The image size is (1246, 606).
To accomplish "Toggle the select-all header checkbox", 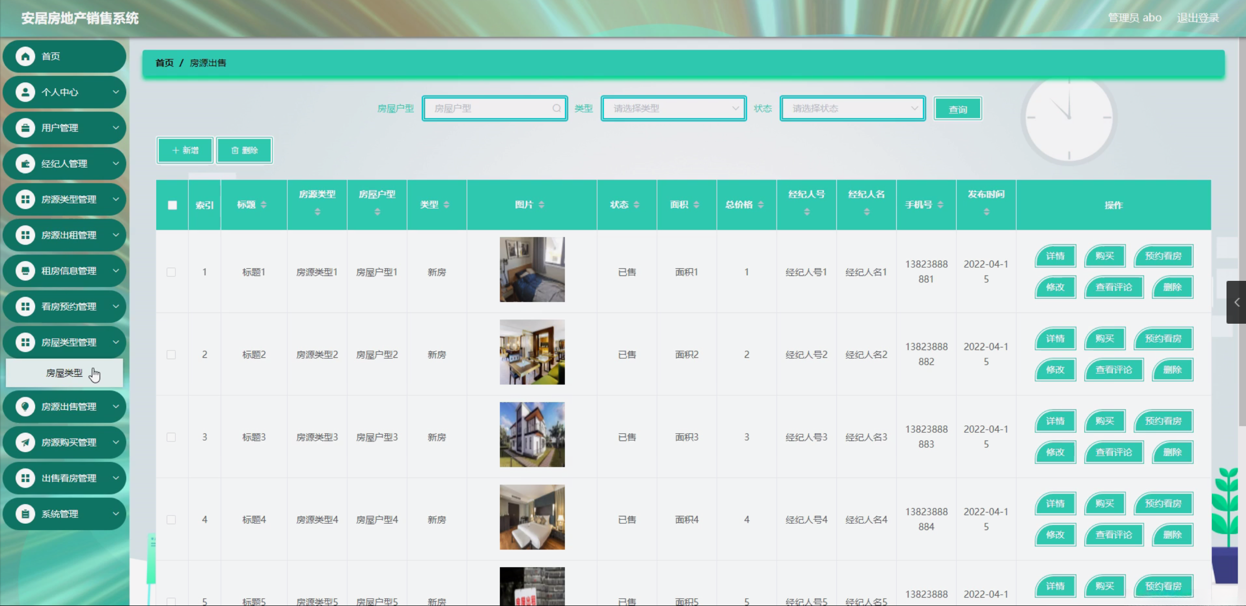I will [x=172, y=205].
